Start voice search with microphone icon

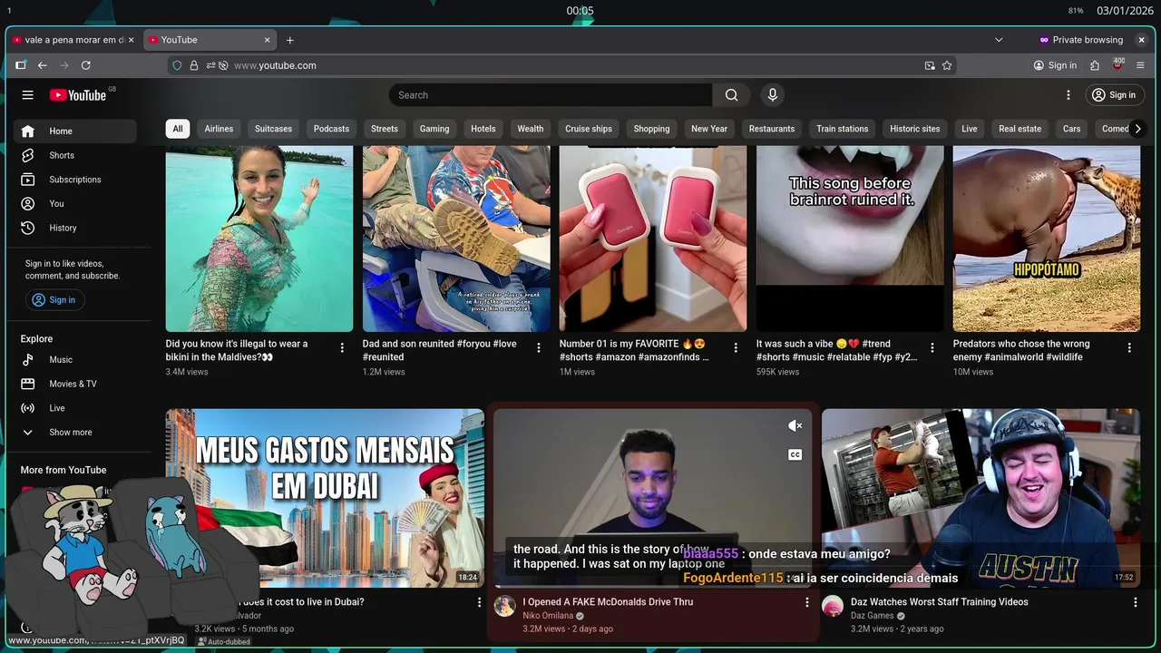click(773, 95)
